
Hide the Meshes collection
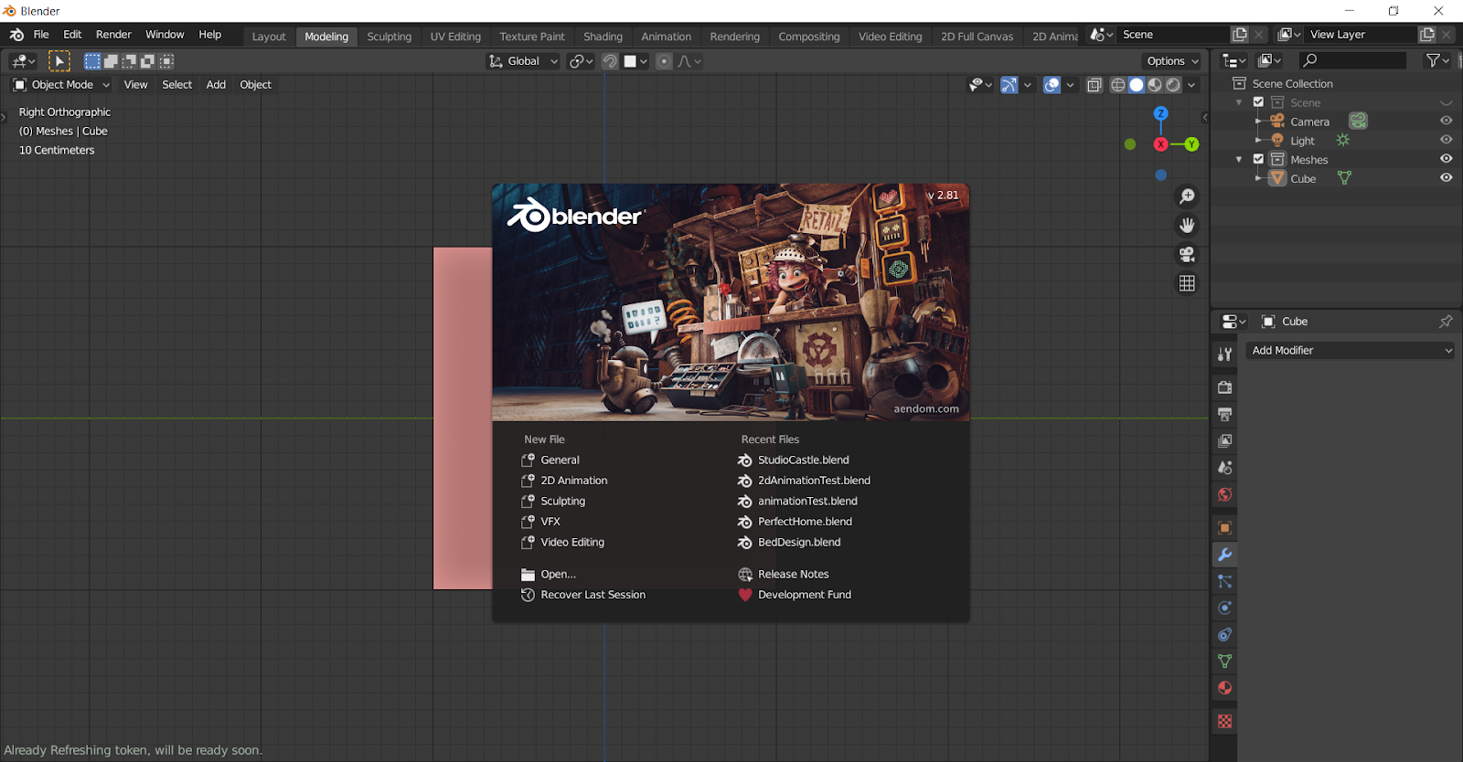[1446, 159]
